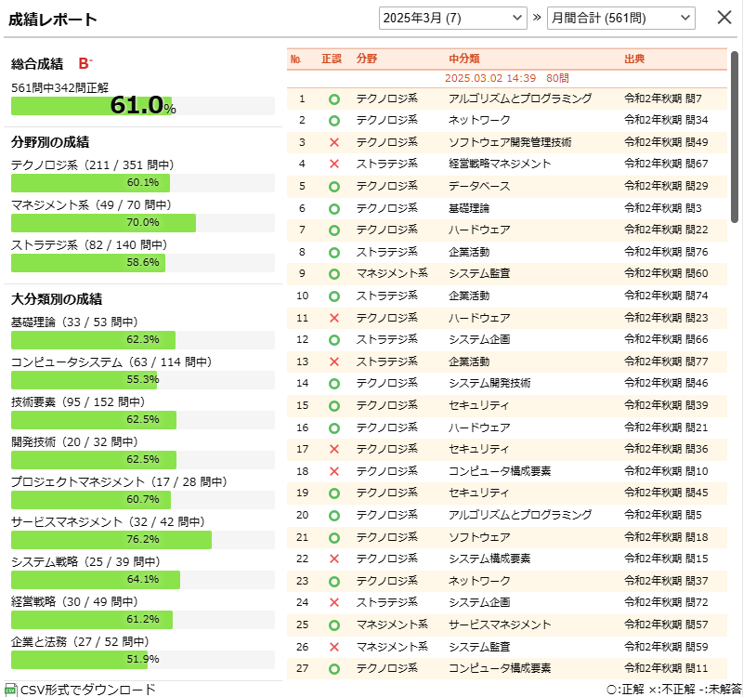The image size is (743, 697).
Task: Click the サービスマネジメント 76.2% progress bar
Action: click(143, 540)
